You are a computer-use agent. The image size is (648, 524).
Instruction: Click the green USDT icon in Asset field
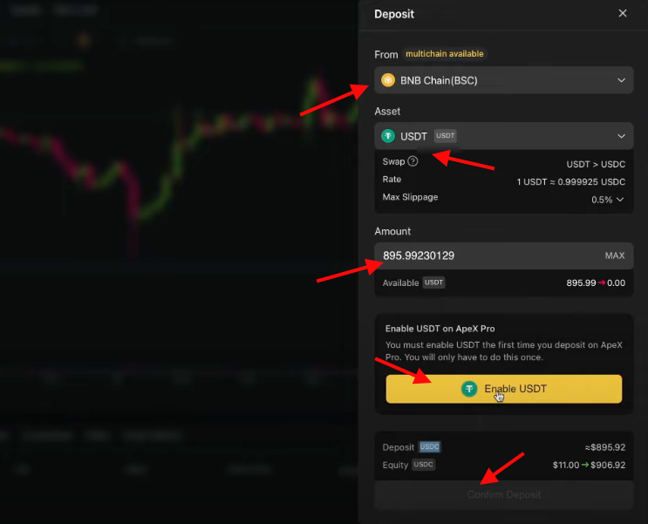click(x=387, y=136)
